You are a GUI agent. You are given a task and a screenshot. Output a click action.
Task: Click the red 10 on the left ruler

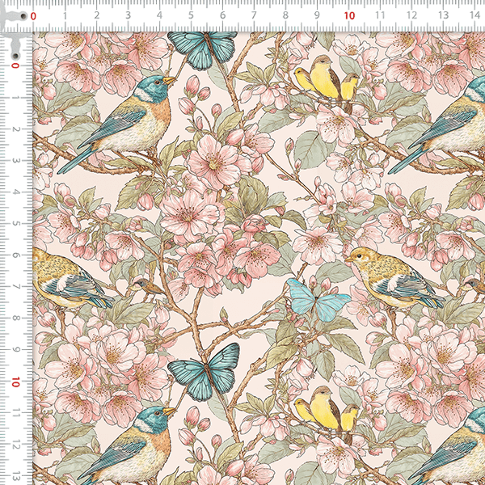[x=15, y=381]
